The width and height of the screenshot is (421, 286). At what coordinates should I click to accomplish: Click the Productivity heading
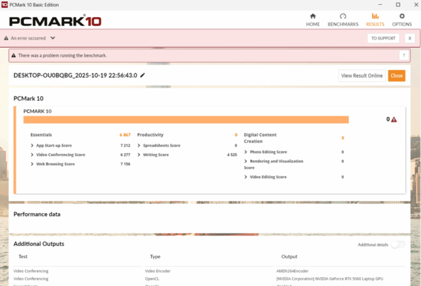tap(151, 135)
